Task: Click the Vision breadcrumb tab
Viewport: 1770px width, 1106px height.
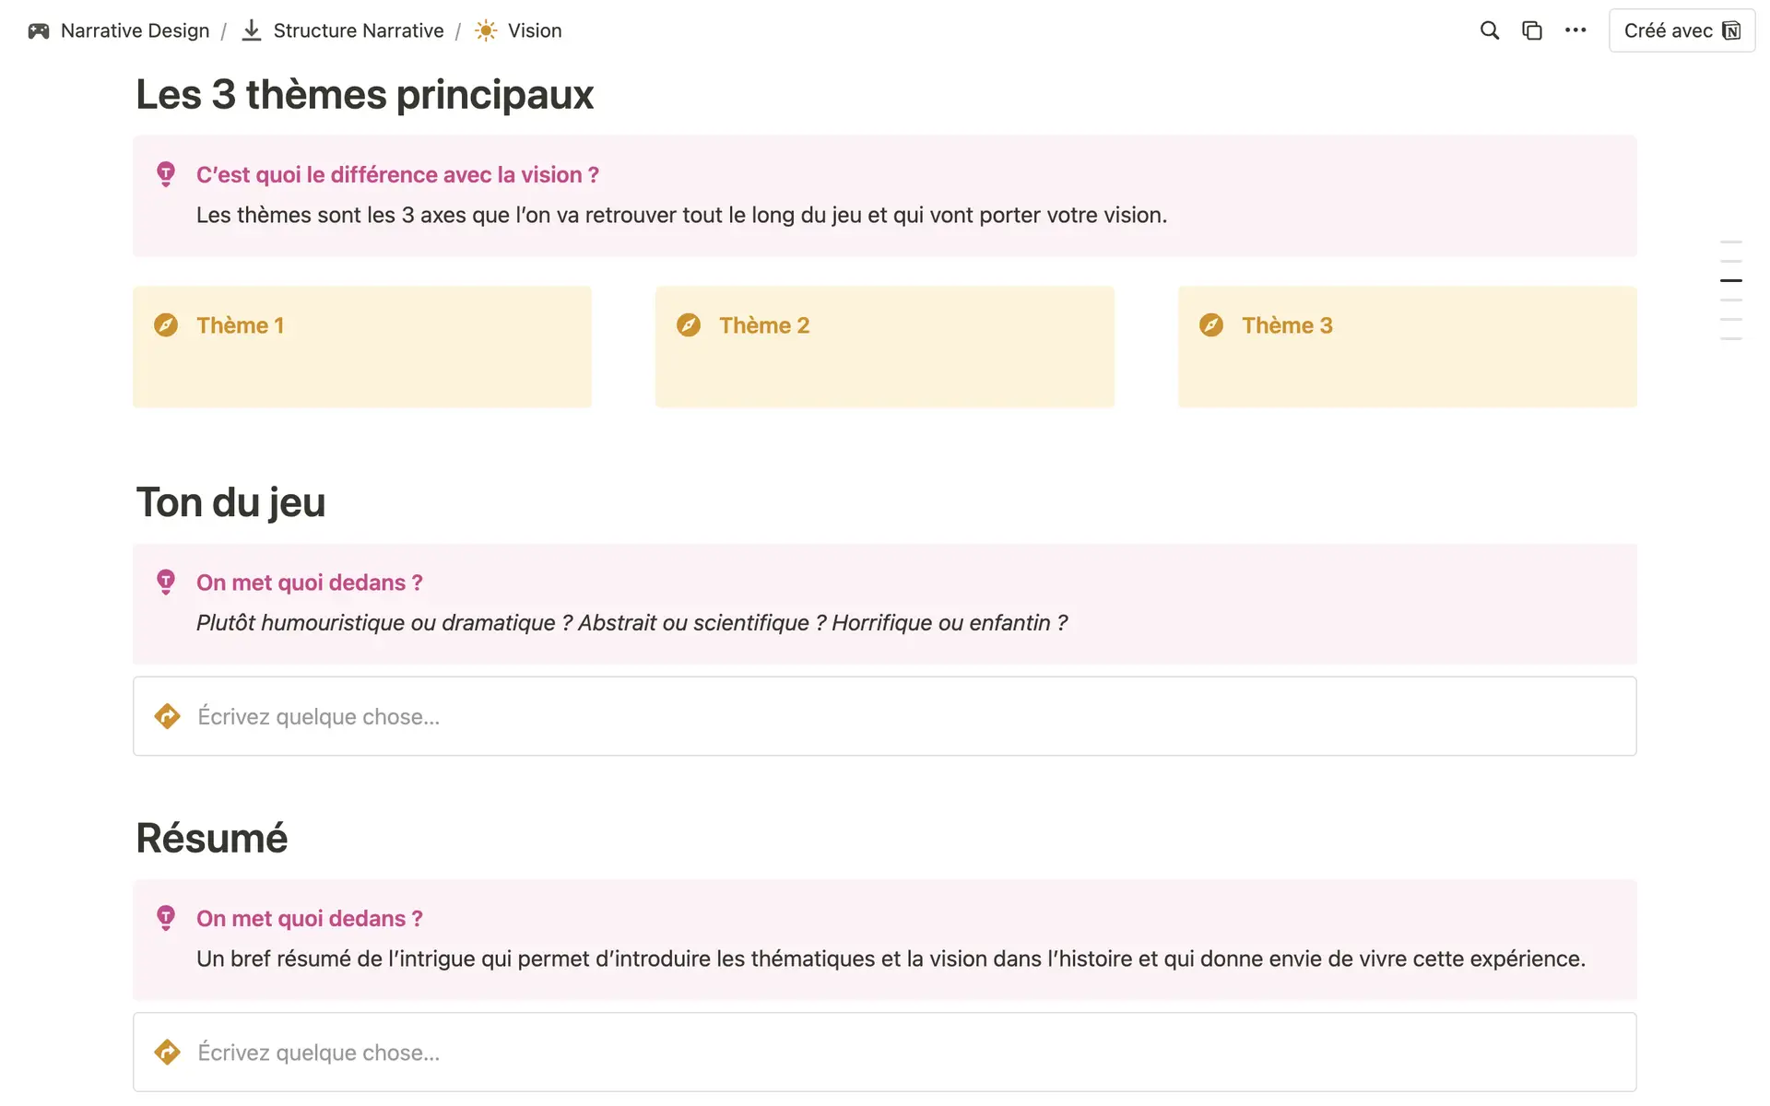Action: [534, 29]
